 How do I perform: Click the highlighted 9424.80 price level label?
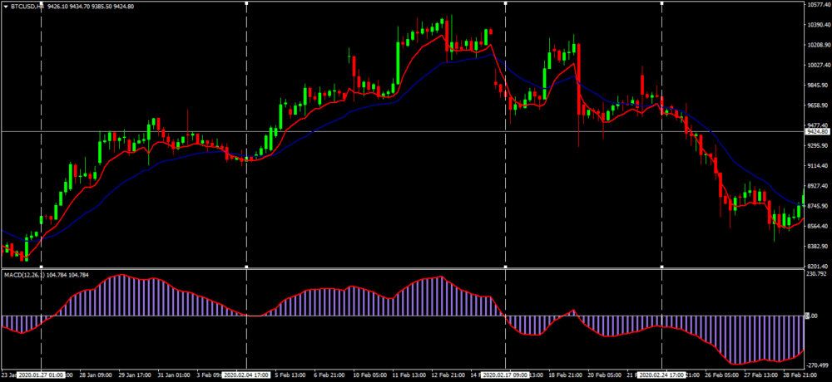tap(817, 131)
